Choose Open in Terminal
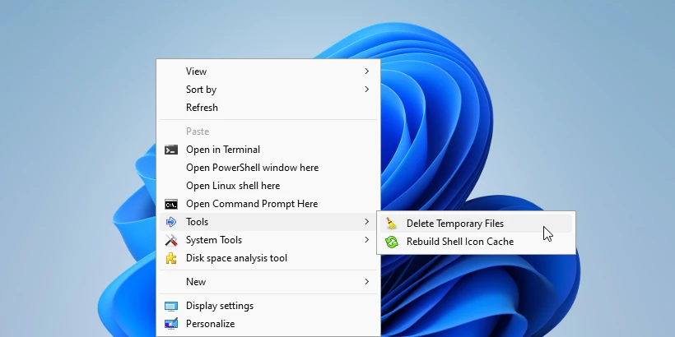675x337 pixels. (x=268, y=150)
